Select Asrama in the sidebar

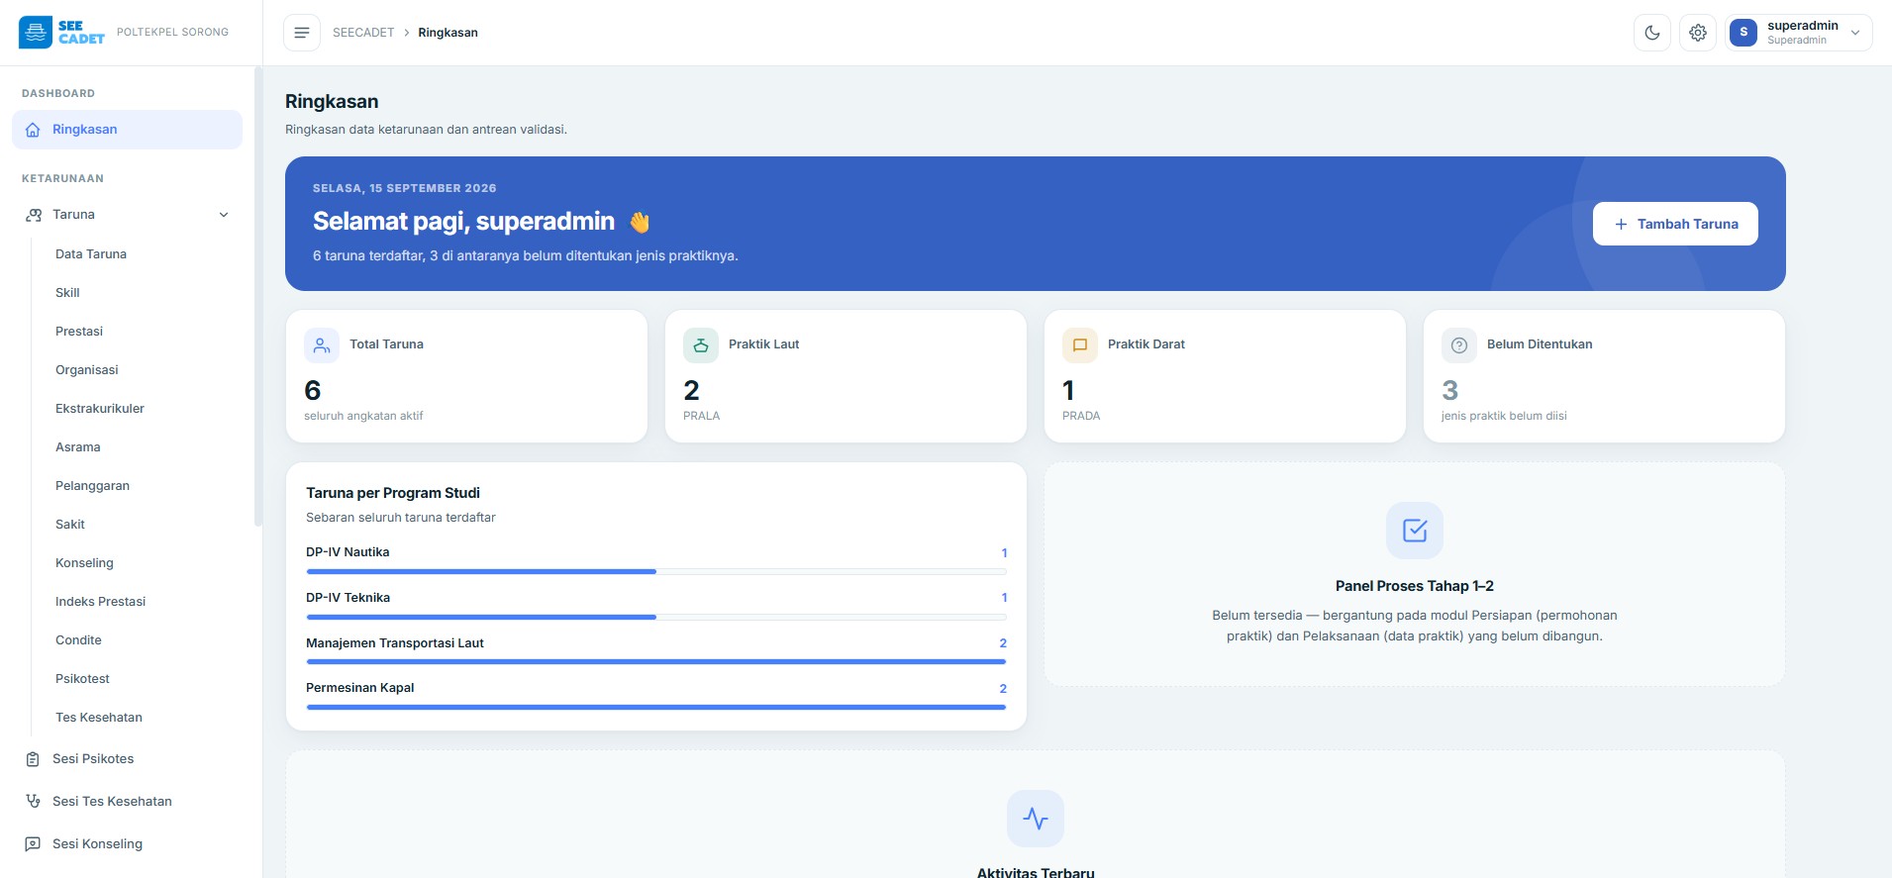78,447
